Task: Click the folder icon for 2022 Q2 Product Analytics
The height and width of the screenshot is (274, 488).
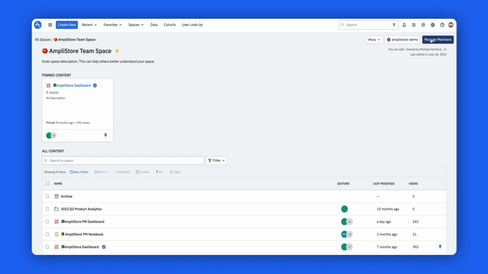Action: 56,209
